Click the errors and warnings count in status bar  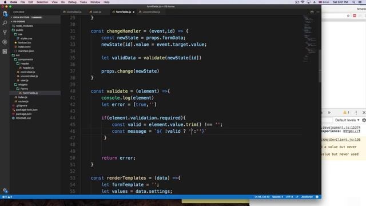[7, 197]
